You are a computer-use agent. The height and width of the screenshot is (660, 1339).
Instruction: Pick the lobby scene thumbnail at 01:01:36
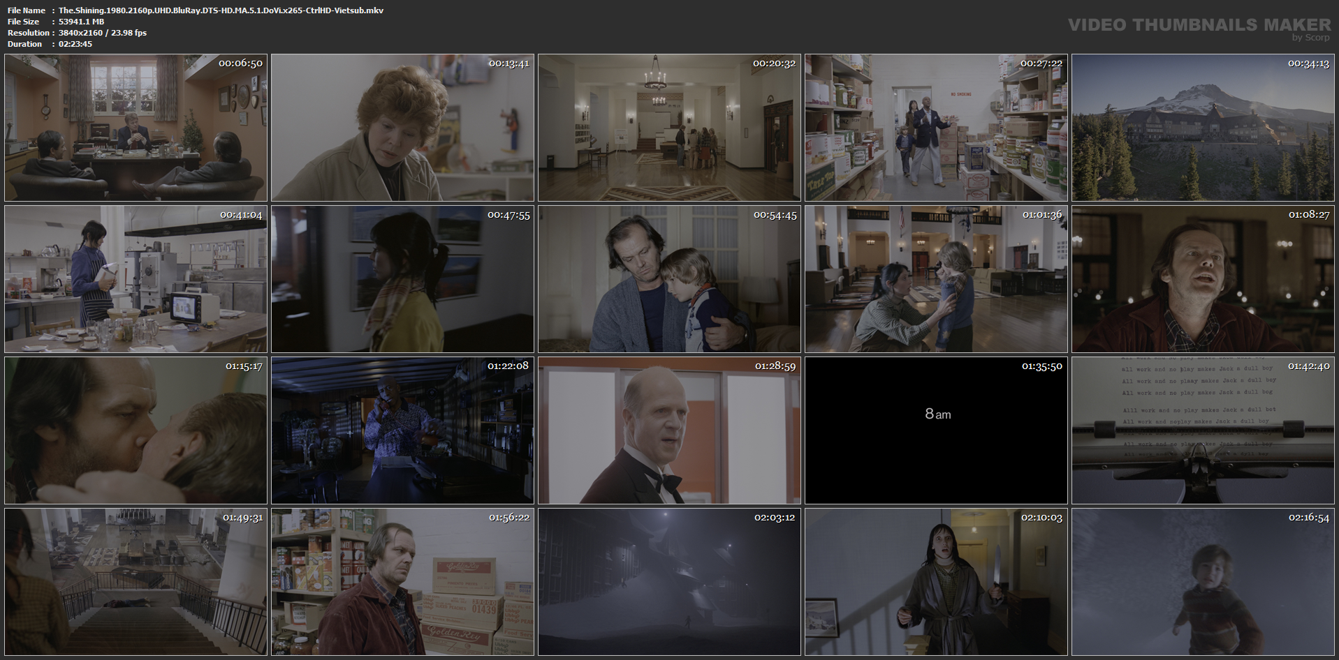(x=936, y=279)
